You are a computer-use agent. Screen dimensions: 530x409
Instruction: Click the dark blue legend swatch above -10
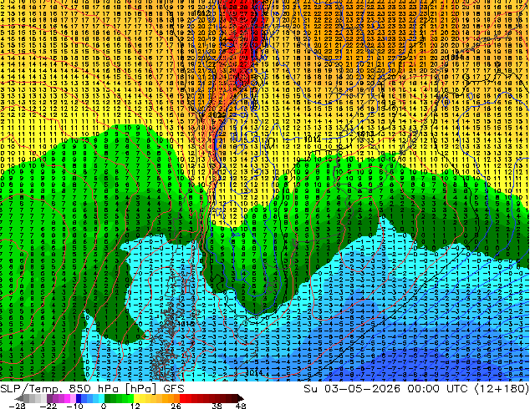click(x=79, y=398)
